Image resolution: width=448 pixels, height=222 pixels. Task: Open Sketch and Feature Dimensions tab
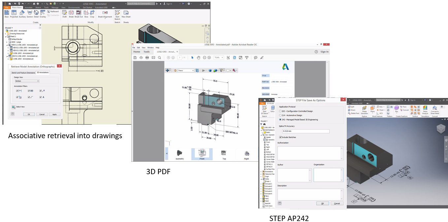point(23,73)
